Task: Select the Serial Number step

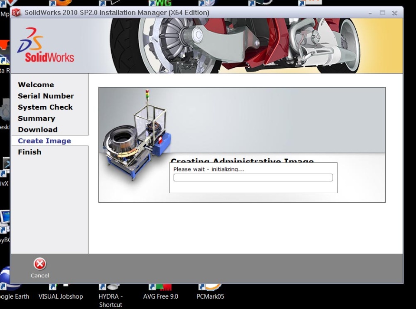Action: [45, 96]
